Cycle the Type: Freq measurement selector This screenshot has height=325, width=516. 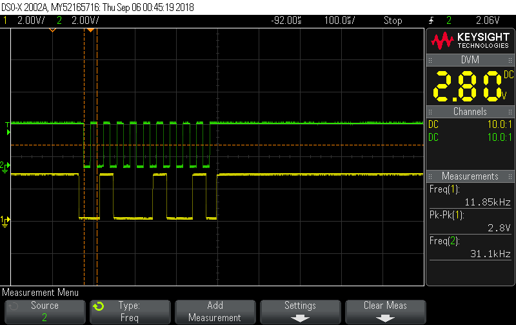[130, 312]
